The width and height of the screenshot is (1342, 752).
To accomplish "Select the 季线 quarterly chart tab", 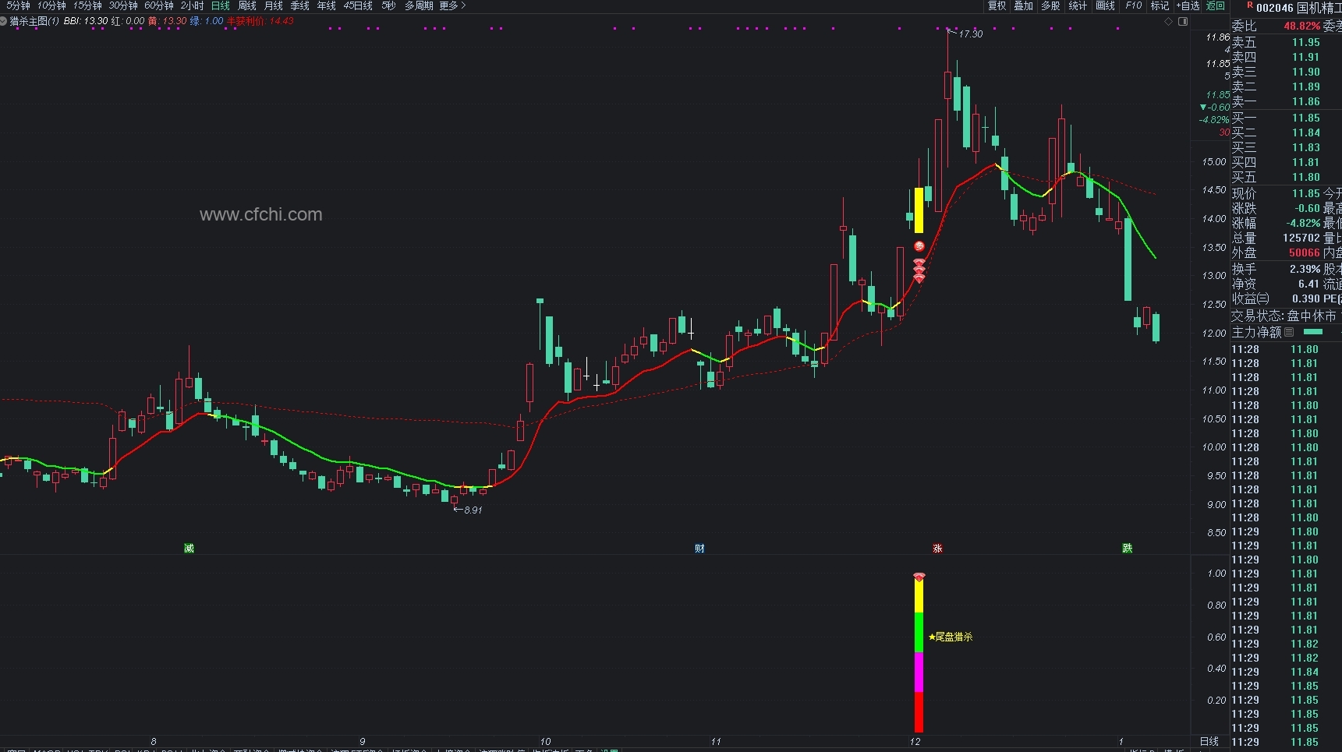I will point(300,5).
